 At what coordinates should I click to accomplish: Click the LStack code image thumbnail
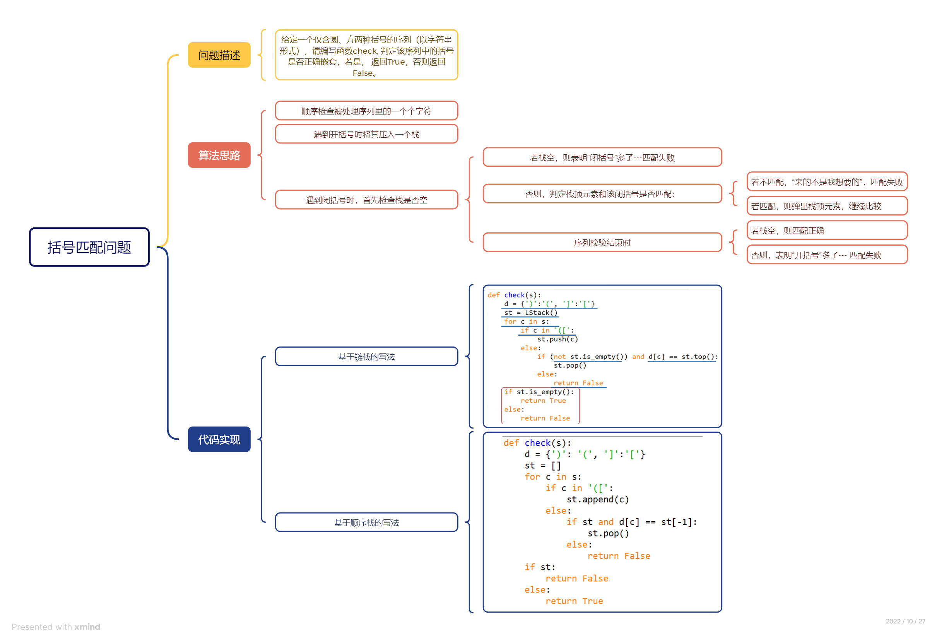[602, 356]
